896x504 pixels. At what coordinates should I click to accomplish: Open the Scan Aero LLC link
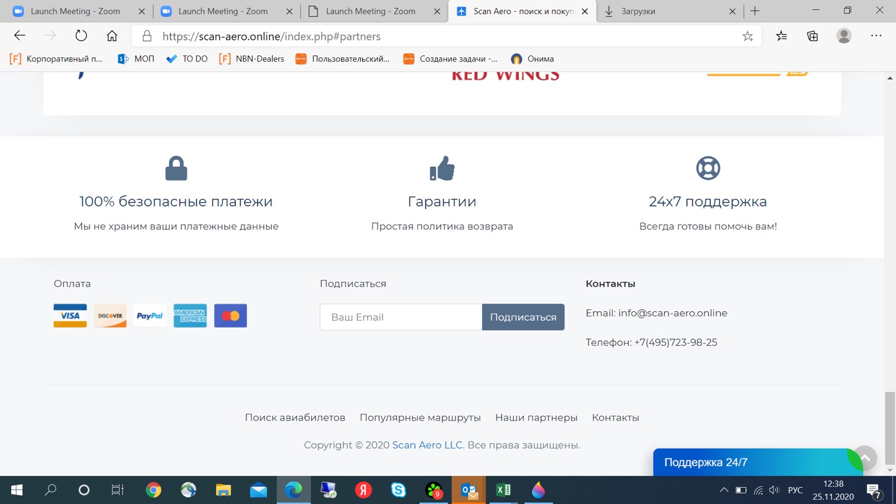point(427,445)
